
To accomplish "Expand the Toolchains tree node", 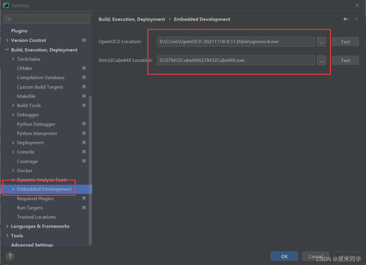I will [x=13, y=59].
